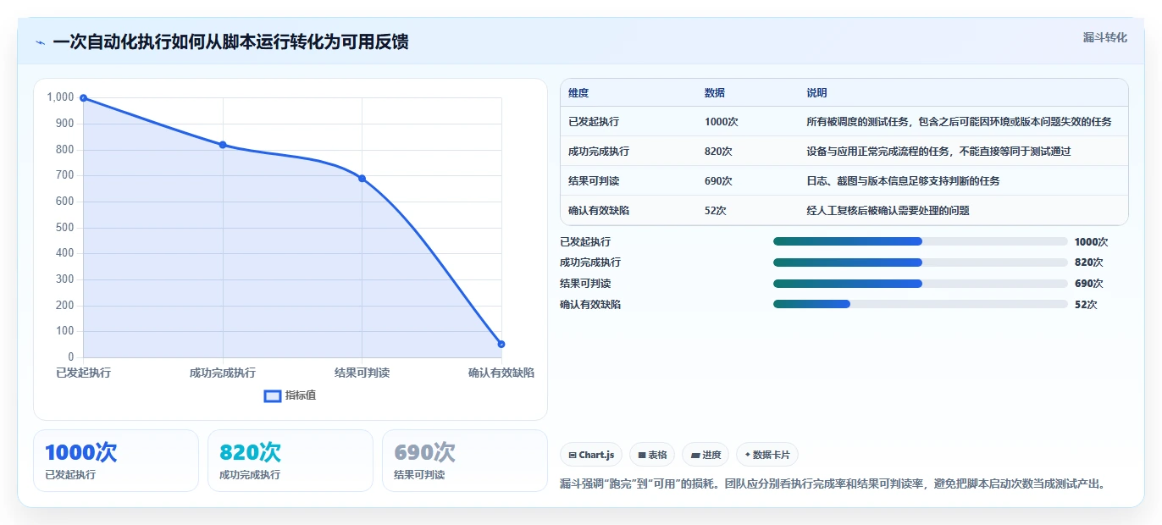The height and width of the screenshot is (525, 1162).
Task: Click the 1,000 tick on the y-axis
Action: tap(61, 97)
